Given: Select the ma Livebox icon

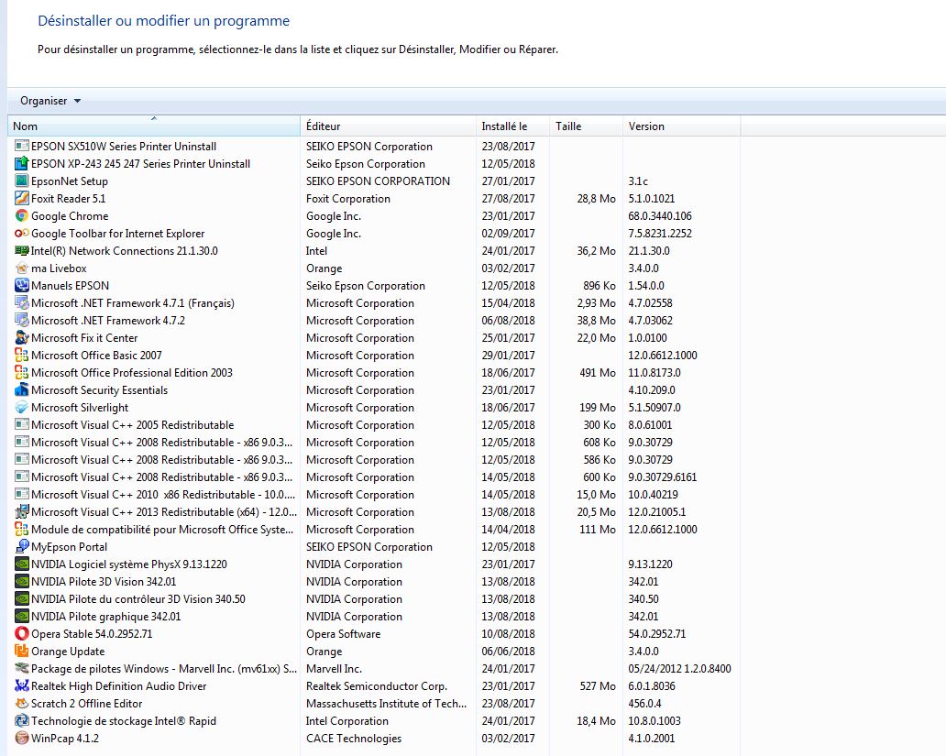Looking at the screenshot, I should (x=23, y=268).
